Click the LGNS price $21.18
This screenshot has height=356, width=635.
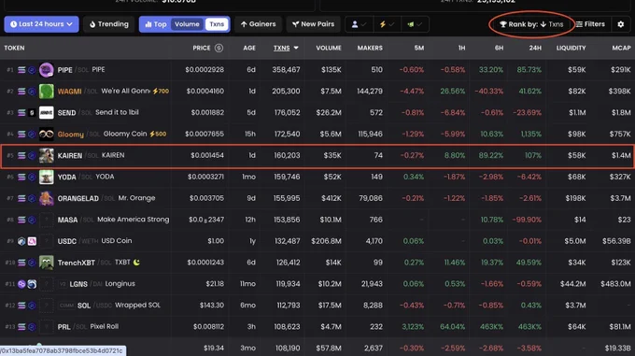pyautogui.click(x=215, y=284)
